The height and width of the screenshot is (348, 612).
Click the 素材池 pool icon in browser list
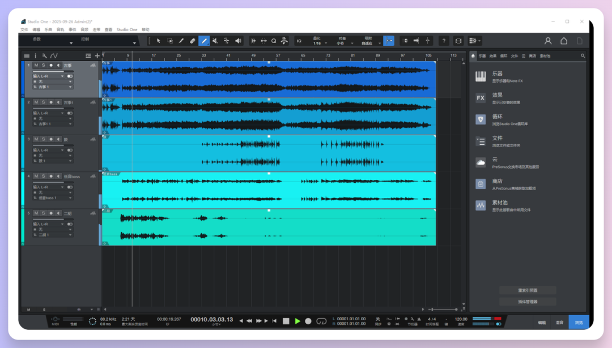point(481,205)
